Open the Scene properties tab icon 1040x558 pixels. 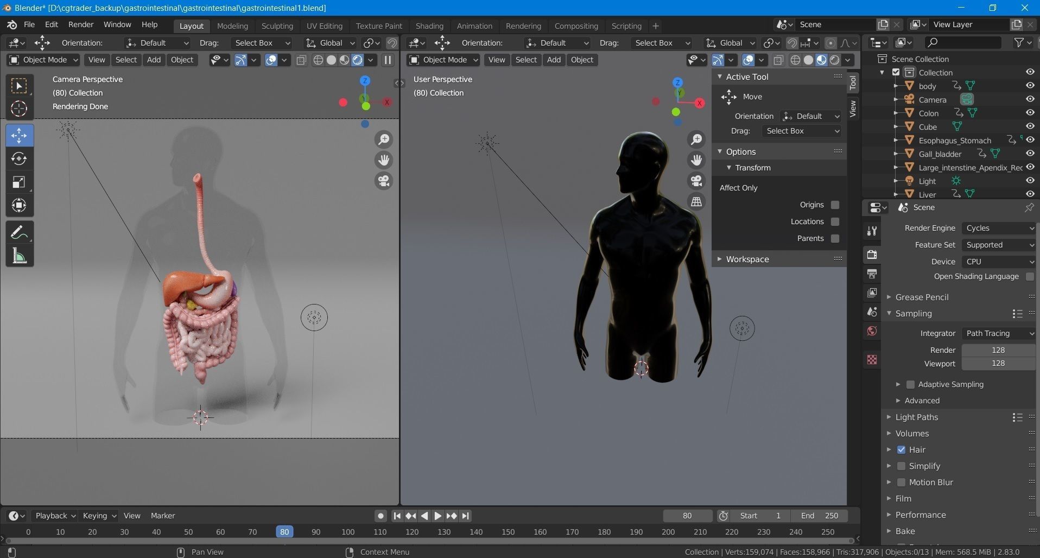pyautogui.click(x=872, y=312)
